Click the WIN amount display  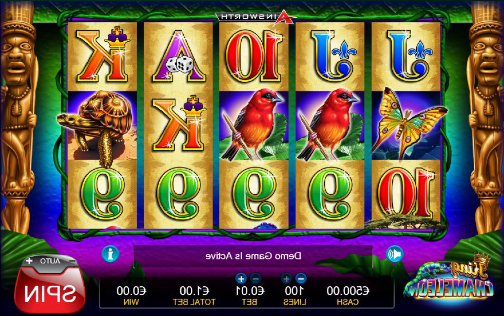click(131, 296)
